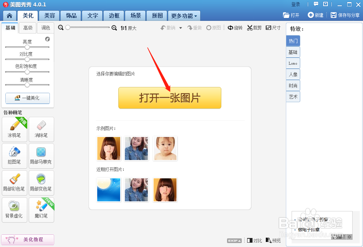Click the 做电子印章 ad link
This screenshot has height=247, width=363.
[x=309, y=230]
